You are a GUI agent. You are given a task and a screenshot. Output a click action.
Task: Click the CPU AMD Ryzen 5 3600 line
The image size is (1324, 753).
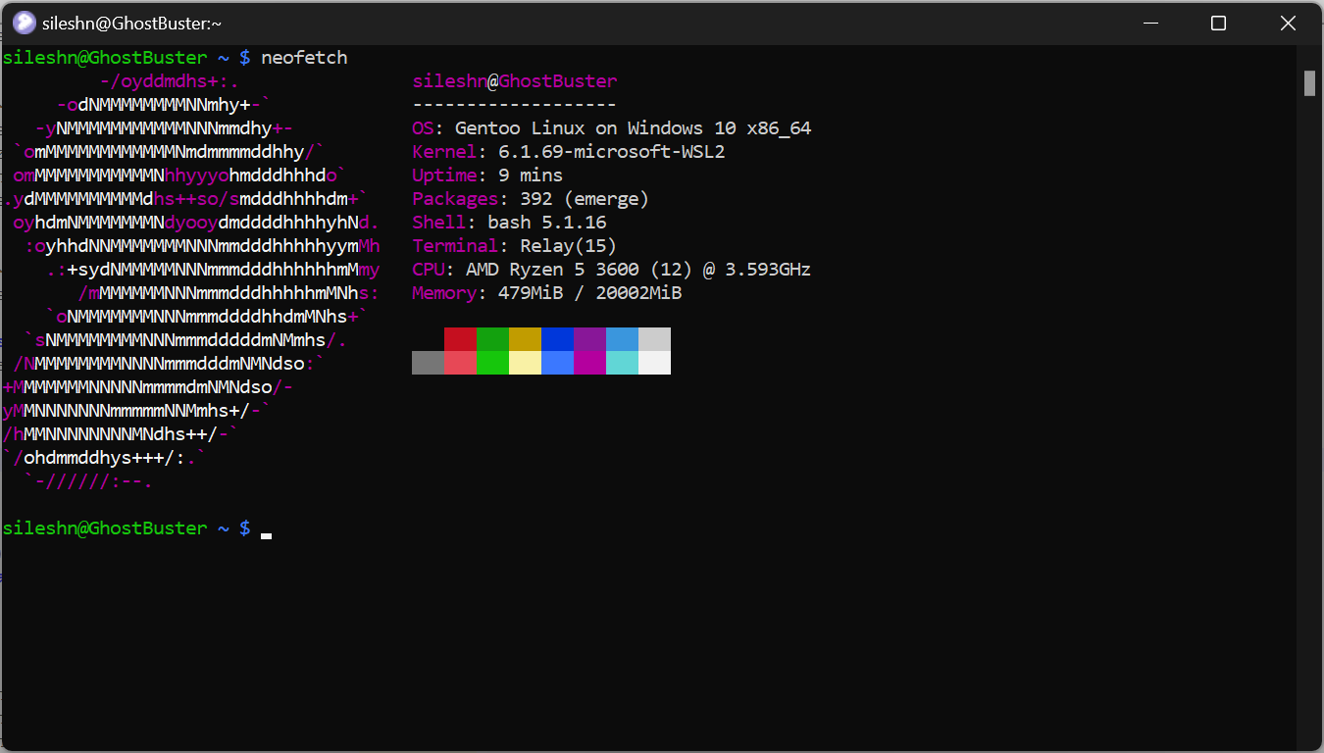pos(612,270)
